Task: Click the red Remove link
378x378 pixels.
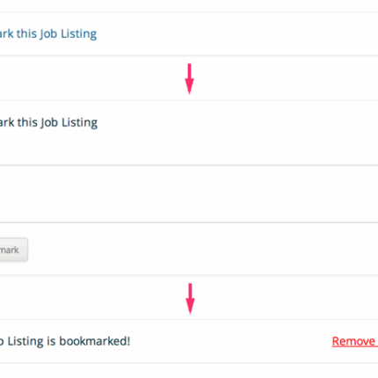Action: tap(355, 341)
